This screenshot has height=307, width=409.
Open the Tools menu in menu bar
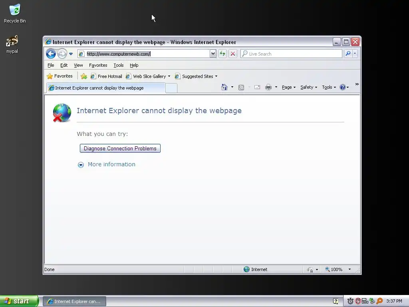(x=118, y=65)
